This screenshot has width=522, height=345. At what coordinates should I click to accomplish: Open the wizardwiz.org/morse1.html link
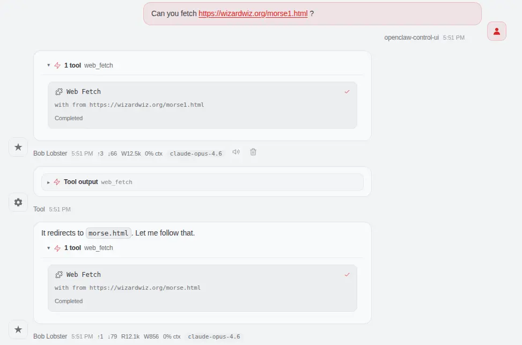(x=253, y=14)
